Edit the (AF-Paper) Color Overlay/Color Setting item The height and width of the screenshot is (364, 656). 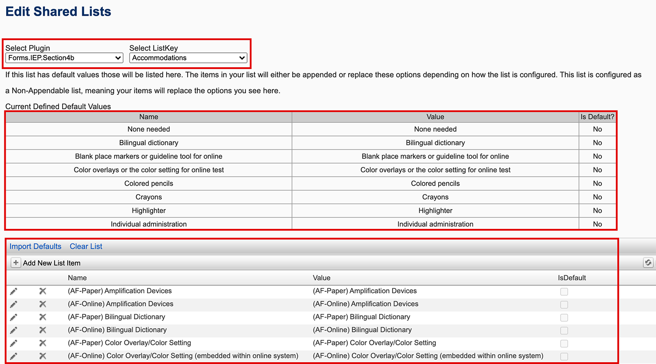coord(14,343)
